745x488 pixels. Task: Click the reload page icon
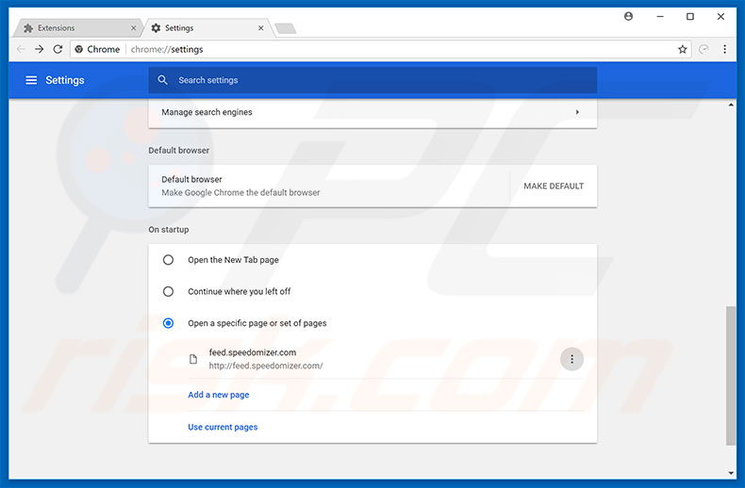(x=58, y=49)
